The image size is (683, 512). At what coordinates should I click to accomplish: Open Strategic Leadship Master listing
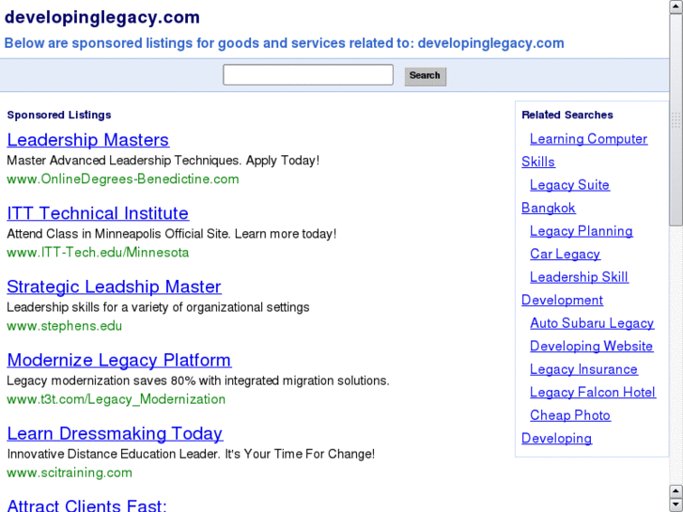[x=114, y=287]
